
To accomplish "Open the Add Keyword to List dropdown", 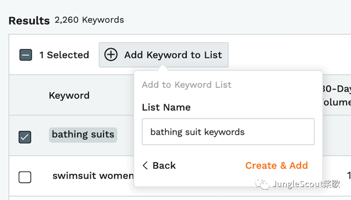I will click(x=164, y=55).
